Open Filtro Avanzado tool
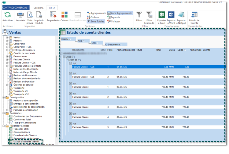Viewport: 229px width, 154px height. (149, 15)
